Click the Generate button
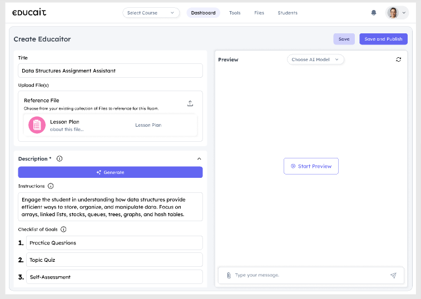This screenshot has height=299, width=421. [110, 172]
